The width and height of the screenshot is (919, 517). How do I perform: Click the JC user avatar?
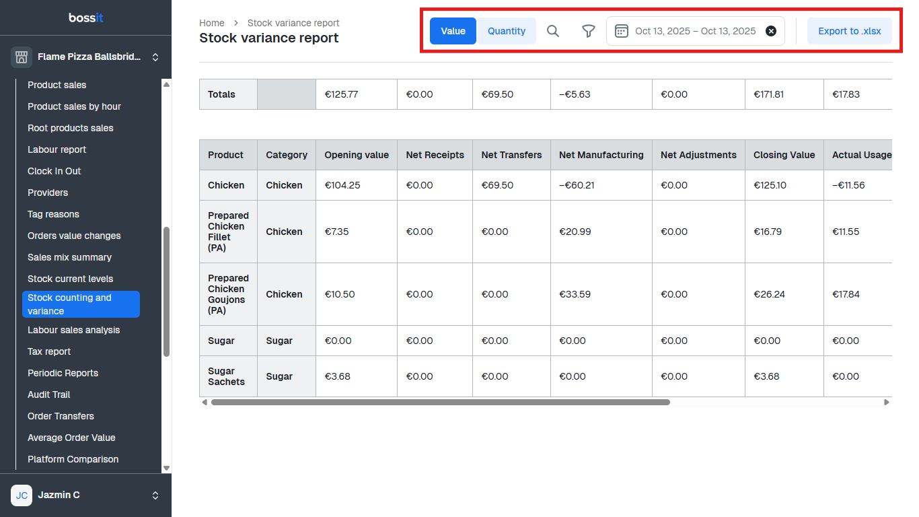22,495
